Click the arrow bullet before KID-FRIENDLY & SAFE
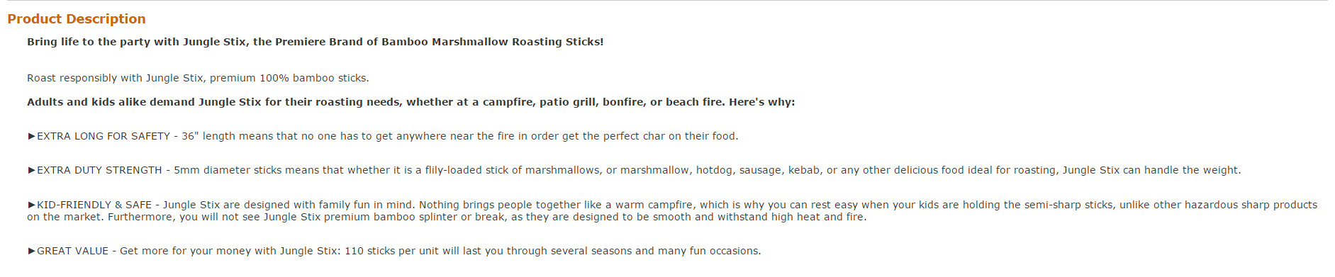Viewport: 1335px width, 277px height. [x=32, y=205]
